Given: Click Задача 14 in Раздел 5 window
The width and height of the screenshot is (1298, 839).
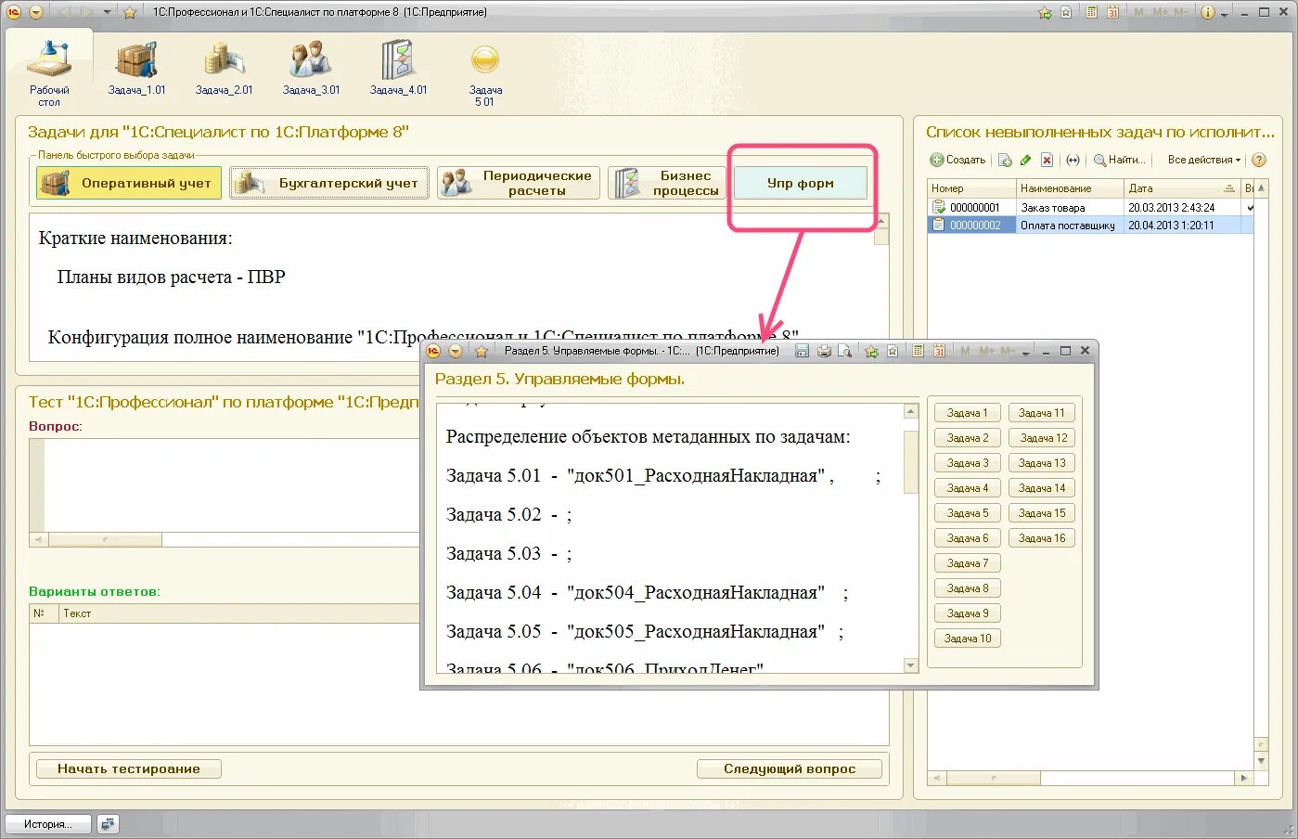Looking at the screenshot, I should 1042,487.
